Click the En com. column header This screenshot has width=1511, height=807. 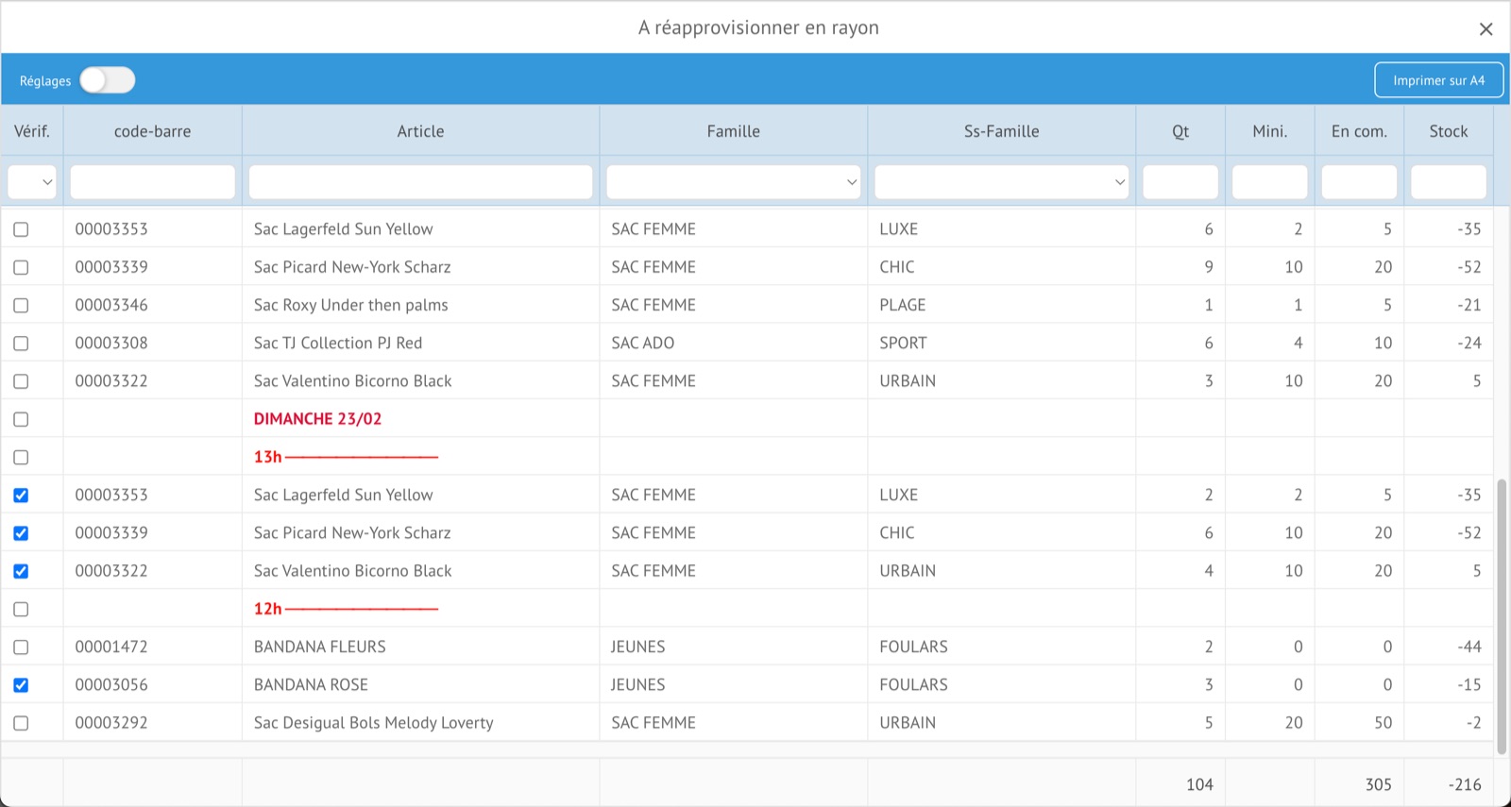click(x=1359, y=131)
